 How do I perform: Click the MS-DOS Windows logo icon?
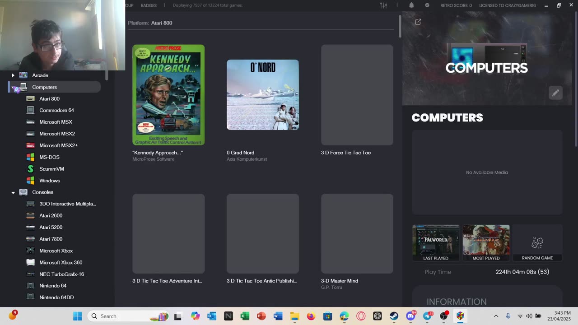(x=30, y=157)
